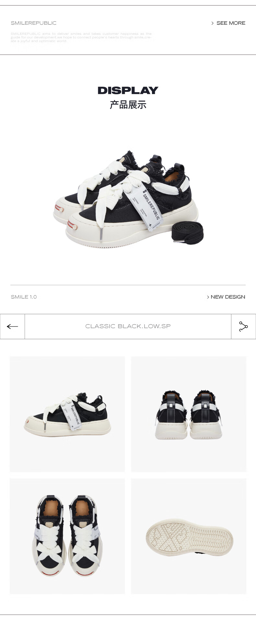The width and height of the screenshot is (256, 631).
Task: Click the 产品展示 subtitle text
Action: pos(128,105)
